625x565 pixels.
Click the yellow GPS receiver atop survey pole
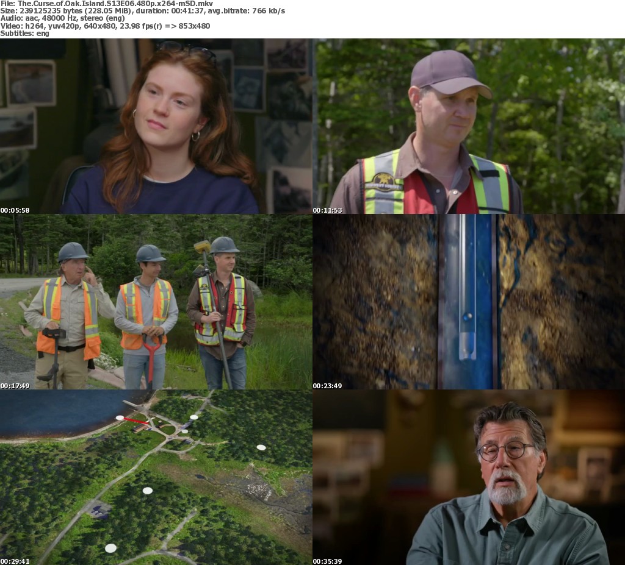pos(202,246)
